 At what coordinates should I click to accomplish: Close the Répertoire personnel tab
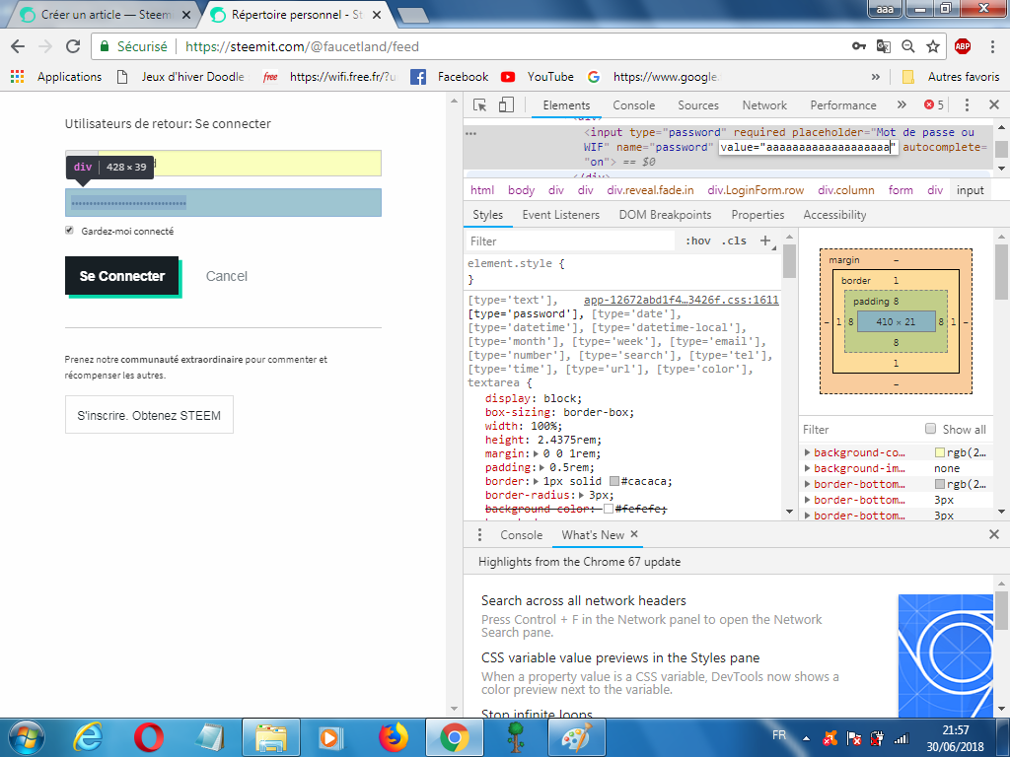pos(377,14)
